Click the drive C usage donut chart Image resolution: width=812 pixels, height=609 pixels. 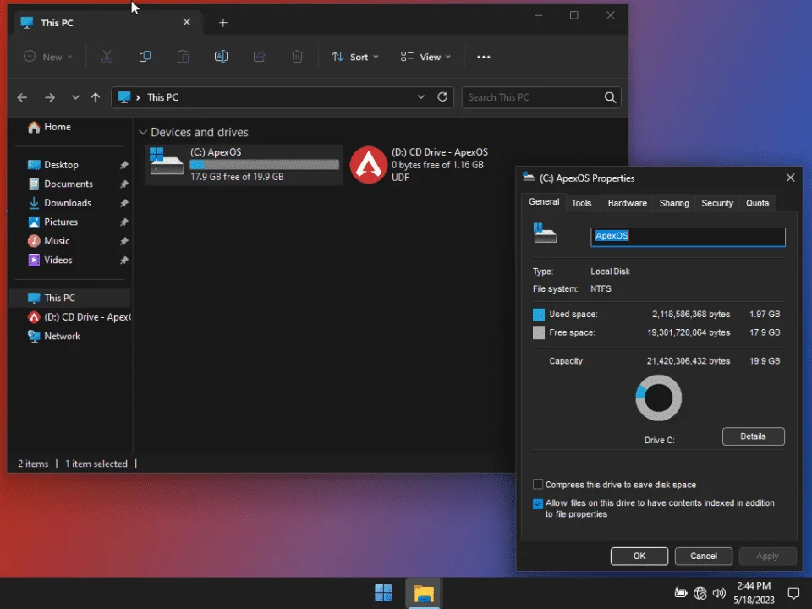click(658, 398)
